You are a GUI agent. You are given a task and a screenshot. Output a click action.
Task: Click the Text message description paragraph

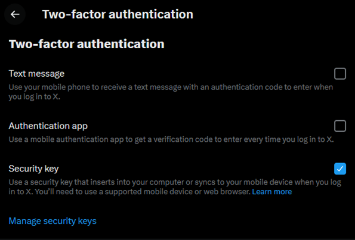click(171, 92)
